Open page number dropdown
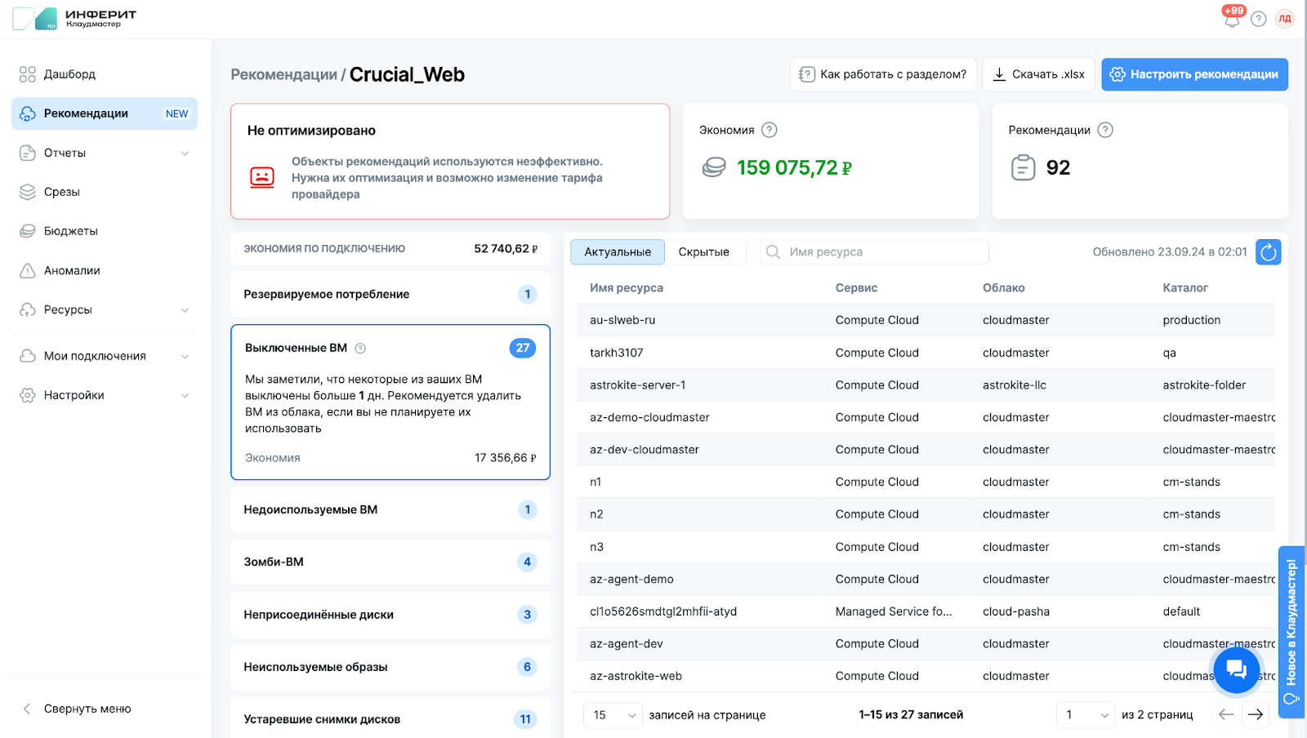Viewport: 1307px width, 738px height. pos(1085,715)
